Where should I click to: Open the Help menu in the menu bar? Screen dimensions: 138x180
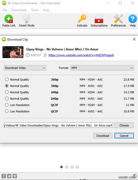[46, 10]
